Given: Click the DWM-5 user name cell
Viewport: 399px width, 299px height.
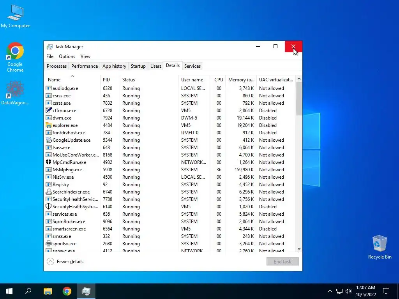Looking at the screenshot, I should click(x=189, y=118).
